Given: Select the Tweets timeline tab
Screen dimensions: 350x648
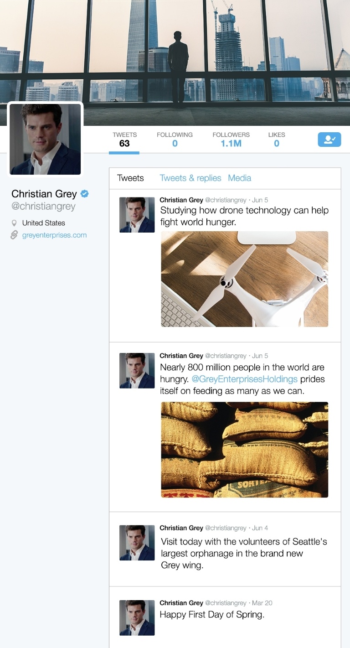Looking at the screenshot, I should pyautogui.click(x=130, y=178).
